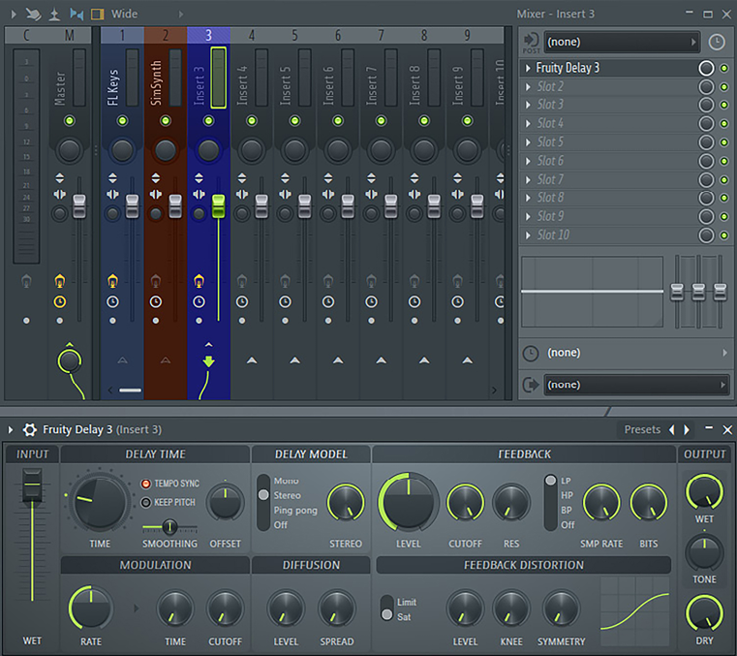737x656 pixels.
Task: Click Master send level knob at bottom
Action: click(x=70, y=361)
